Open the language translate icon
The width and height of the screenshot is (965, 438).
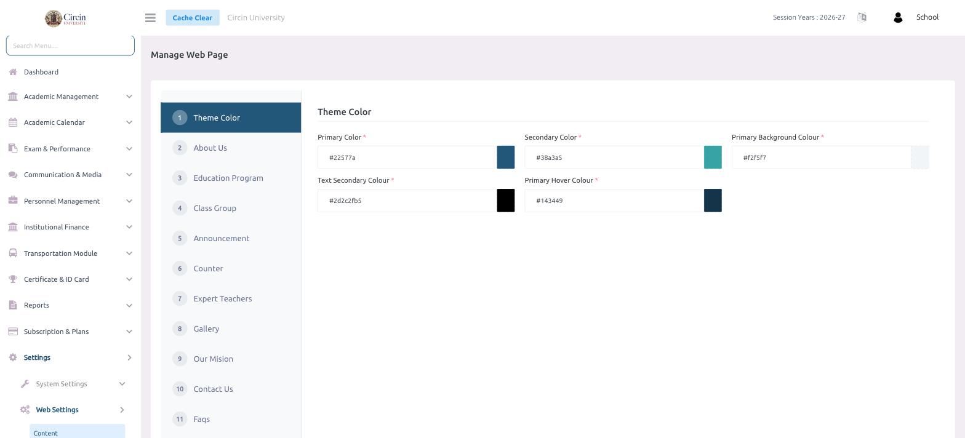(862, 17)
